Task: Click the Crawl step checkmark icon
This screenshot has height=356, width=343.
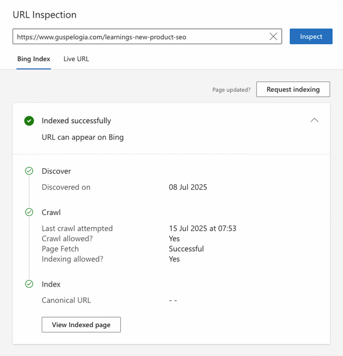Action: click(29, 212)
